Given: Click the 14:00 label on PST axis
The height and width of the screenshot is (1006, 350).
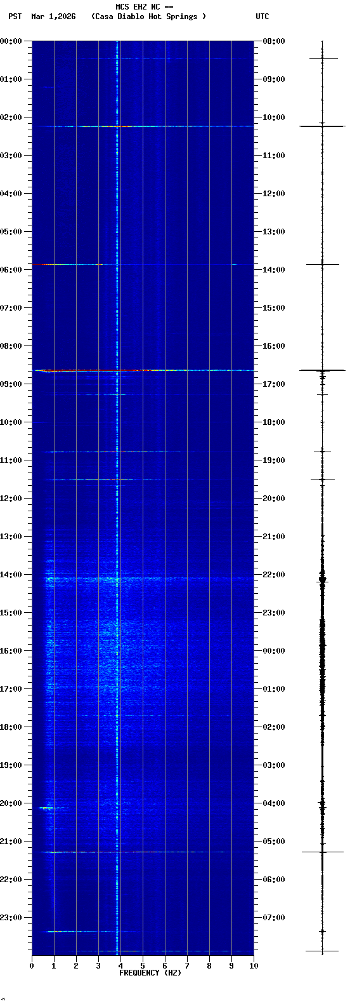Looking at the screenshot, I should tap(11, 575).
